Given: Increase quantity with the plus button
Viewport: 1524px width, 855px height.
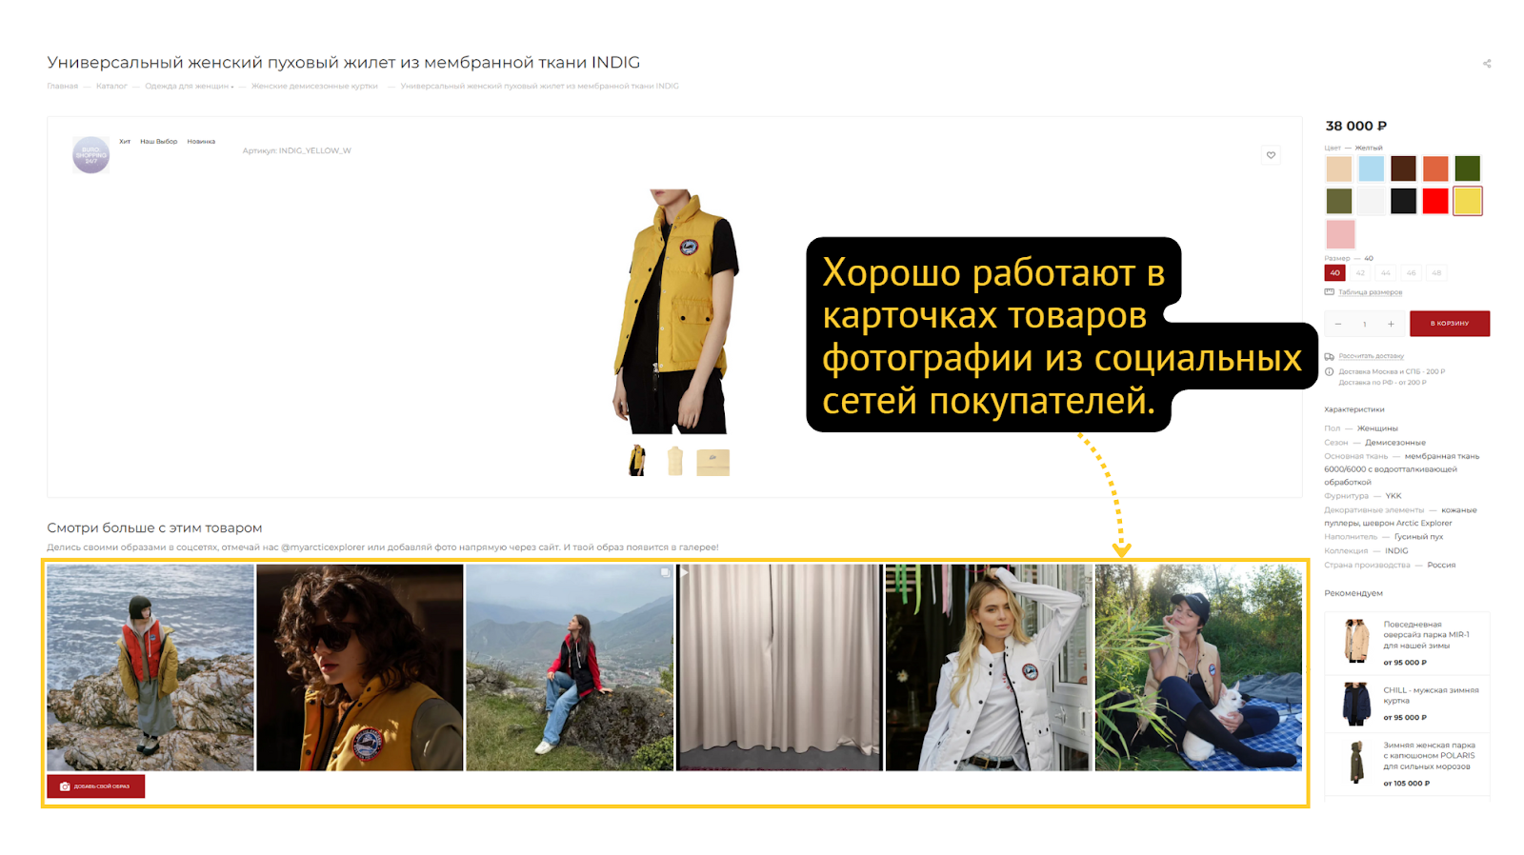Looking at the screenshot, I should point(1391,324).
